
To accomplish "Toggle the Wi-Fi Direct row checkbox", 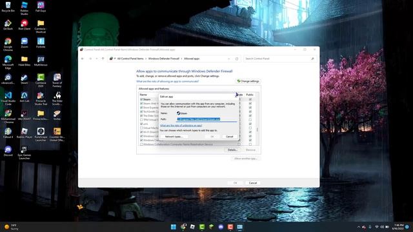I will (141, 132).
